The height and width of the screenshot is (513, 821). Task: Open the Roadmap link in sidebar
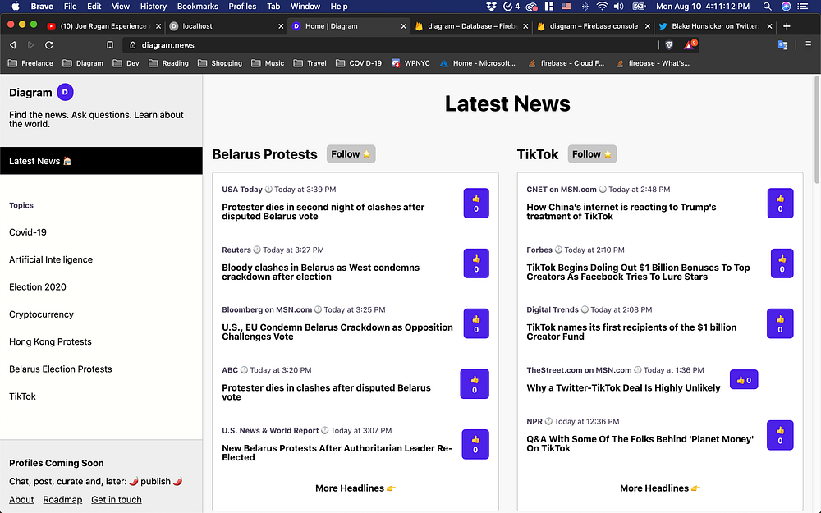(x=62, y=500)
